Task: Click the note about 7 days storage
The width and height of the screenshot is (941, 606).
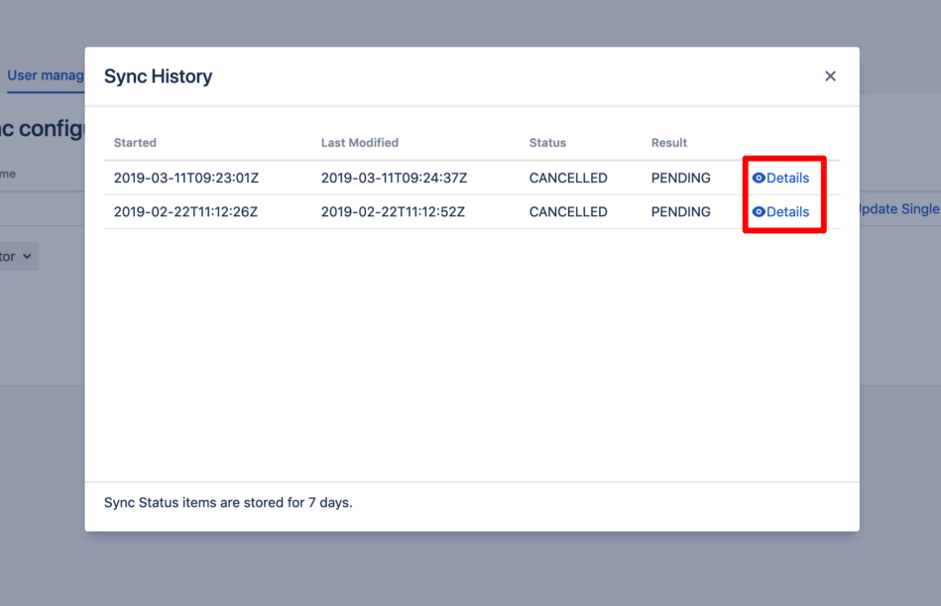Action: (x=228, y=502)
